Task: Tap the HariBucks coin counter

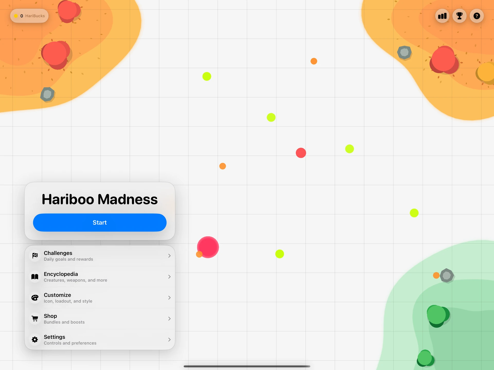Action: click(29, 16)
